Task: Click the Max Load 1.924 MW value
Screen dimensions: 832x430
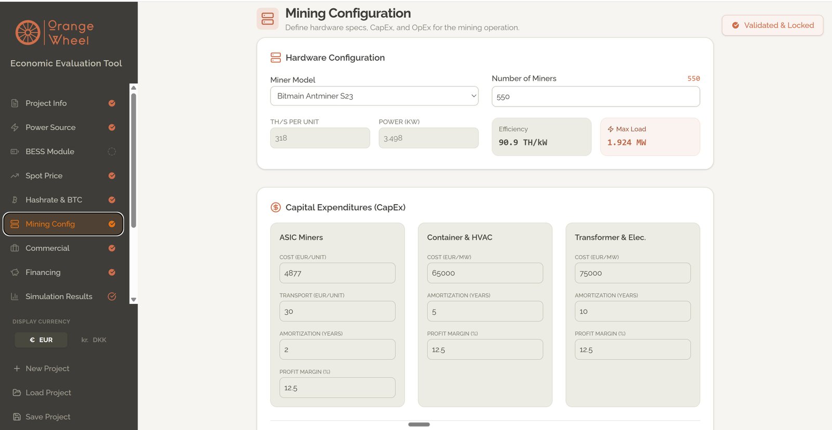Action: pyautogui.click(x=627, y=142)
